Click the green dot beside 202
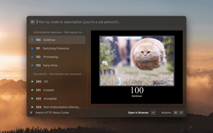Image resolution: width=213 pixels, height=133 pixels. tap(32, 99)
